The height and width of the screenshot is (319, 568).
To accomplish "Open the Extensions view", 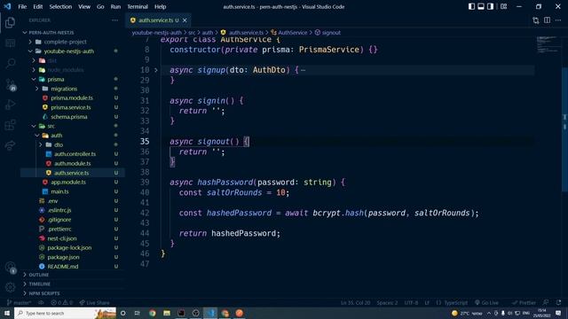I will point(10,125).
